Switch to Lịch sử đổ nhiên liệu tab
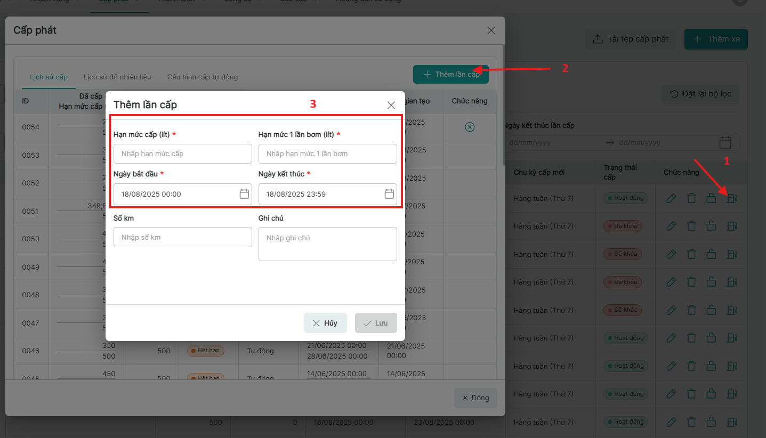The image size is (766, 438). point(117,77)
